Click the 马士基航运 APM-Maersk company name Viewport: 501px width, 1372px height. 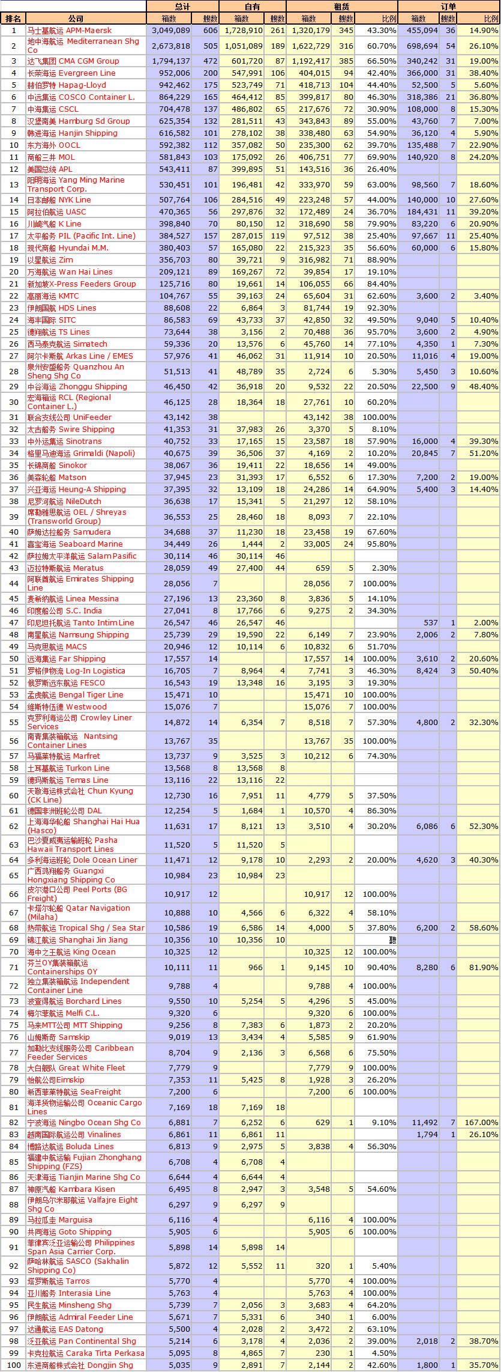[70, 30]
